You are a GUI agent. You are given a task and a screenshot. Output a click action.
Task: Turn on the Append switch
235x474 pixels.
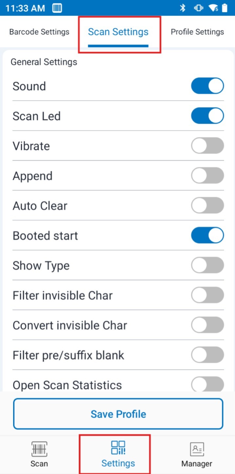[207, 175]
